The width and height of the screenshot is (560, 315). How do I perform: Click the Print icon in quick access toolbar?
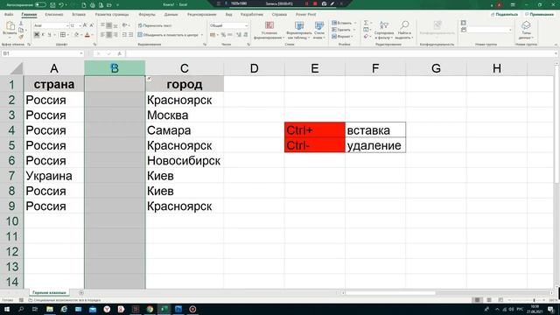point(92,5)
